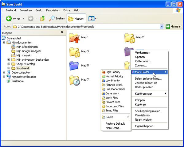Close the Mappen side pane
The height and width of the screenshot is (147, 184).
coord(62,32)
